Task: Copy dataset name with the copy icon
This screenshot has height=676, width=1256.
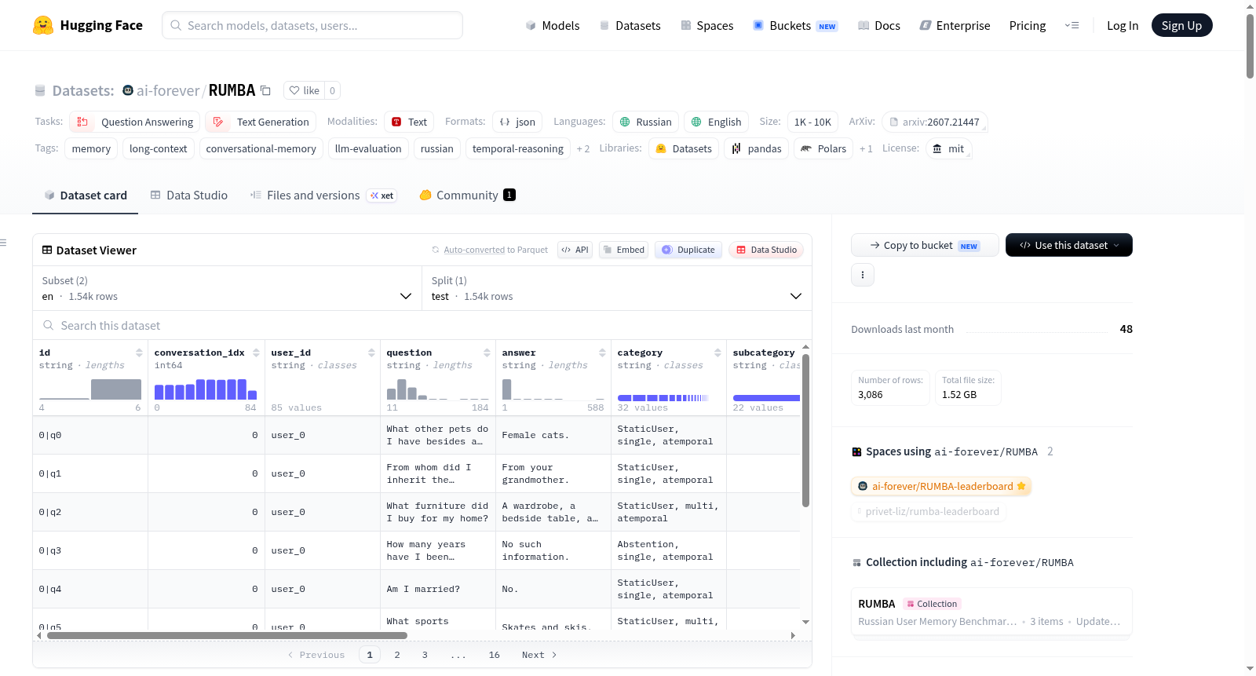Action: pyautogui.click(x=266, y=90)
